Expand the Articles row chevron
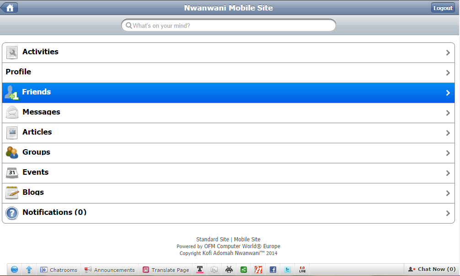Screen dimensions: 460x276 [x=448, y=133]
